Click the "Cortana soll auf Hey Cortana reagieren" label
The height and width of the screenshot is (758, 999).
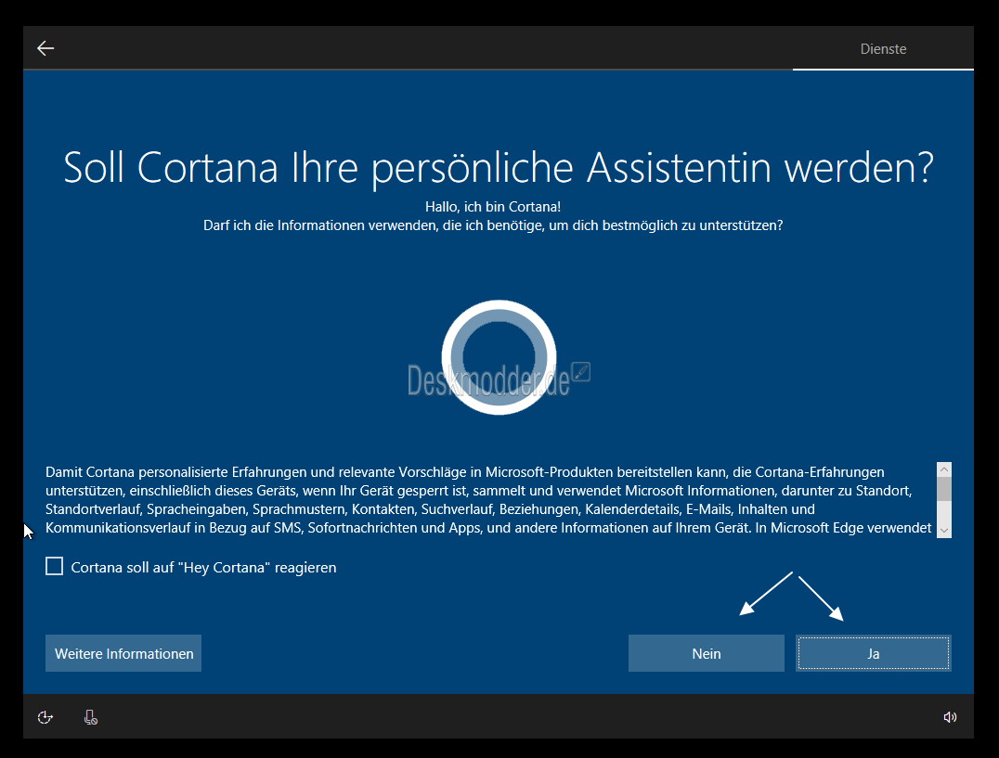[203, 567]
